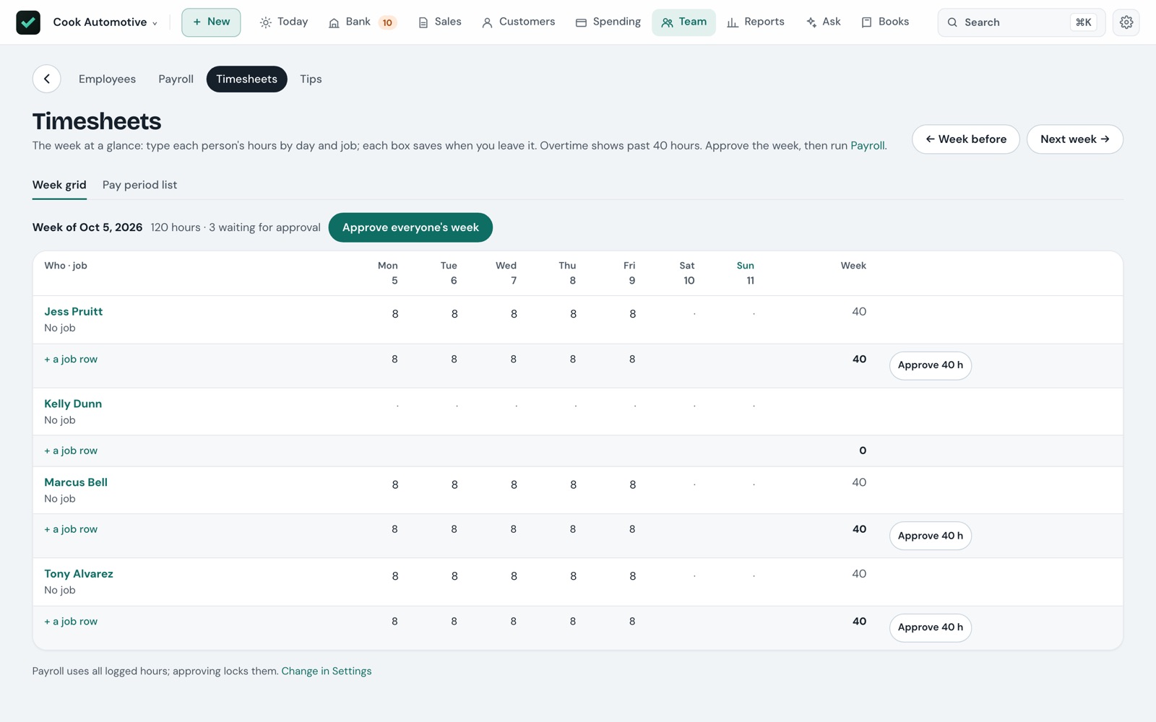Click the Week of Oct 5, 2026 label
Screen dimensions: 1156x722
pyautogui.click(x=87, y=227)
